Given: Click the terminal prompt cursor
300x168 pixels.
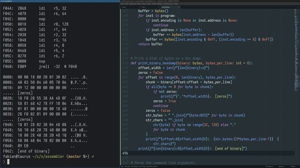Looking at the screenshot, I should click(8, 162).
